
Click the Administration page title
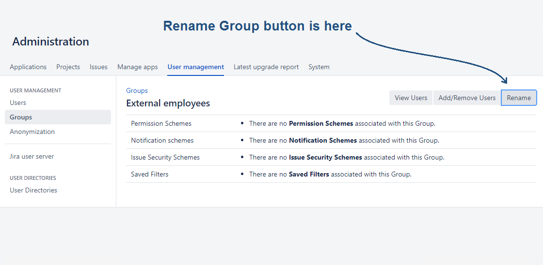(50, 42)
